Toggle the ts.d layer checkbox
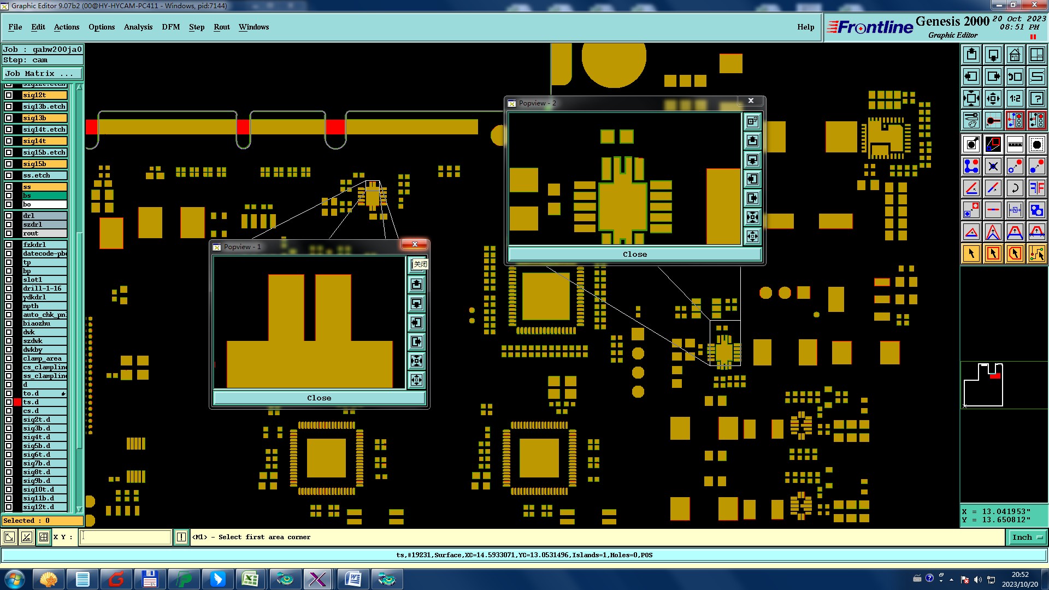1049x590 pixels. (9, 402)
